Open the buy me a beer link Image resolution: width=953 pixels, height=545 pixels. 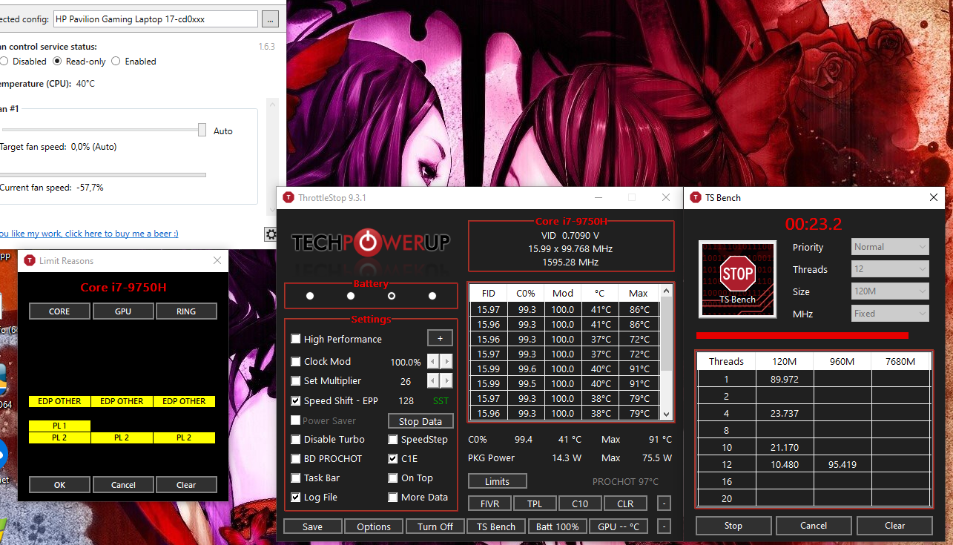coord(89,234)
